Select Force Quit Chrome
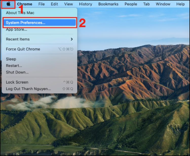This screenshot has width=190, height=156. (23, 49)
